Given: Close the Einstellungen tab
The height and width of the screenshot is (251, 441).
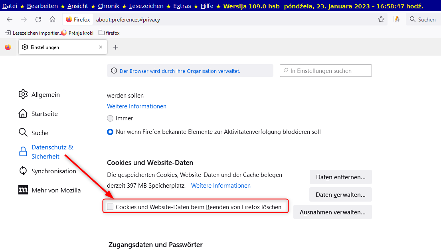Looking at the screenshot, I should 101,47.
